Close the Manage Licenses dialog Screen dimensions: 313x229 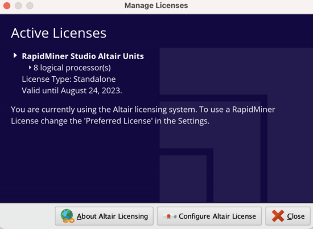click(287, 216)
